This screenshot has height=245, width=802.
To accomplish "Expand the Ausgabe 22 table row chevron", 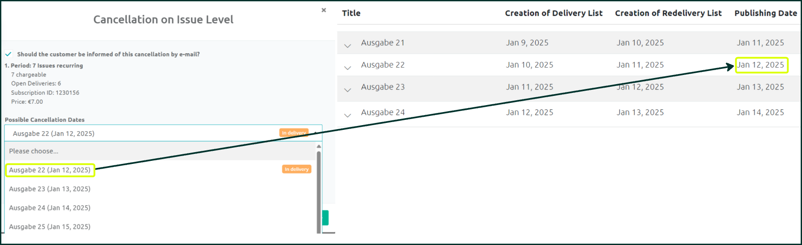I will [348, 67].
